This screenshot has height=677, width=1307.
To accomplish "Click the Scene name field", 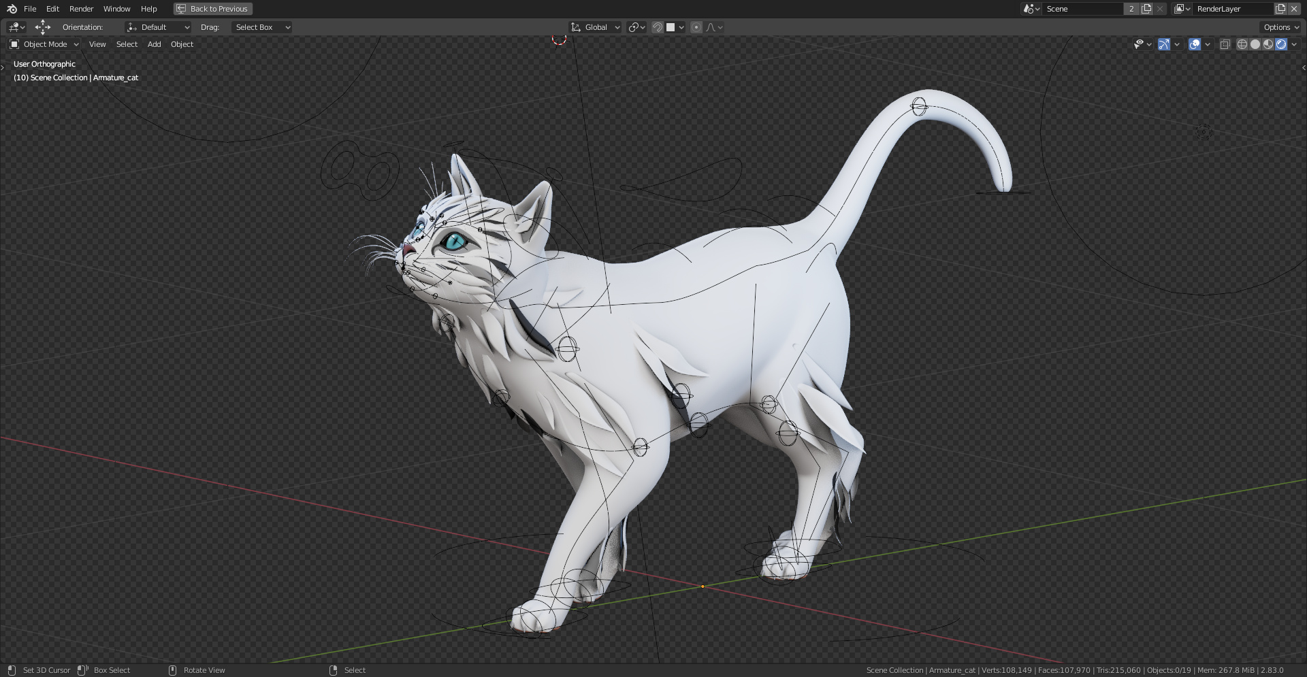I will (x=1082, y=9).
